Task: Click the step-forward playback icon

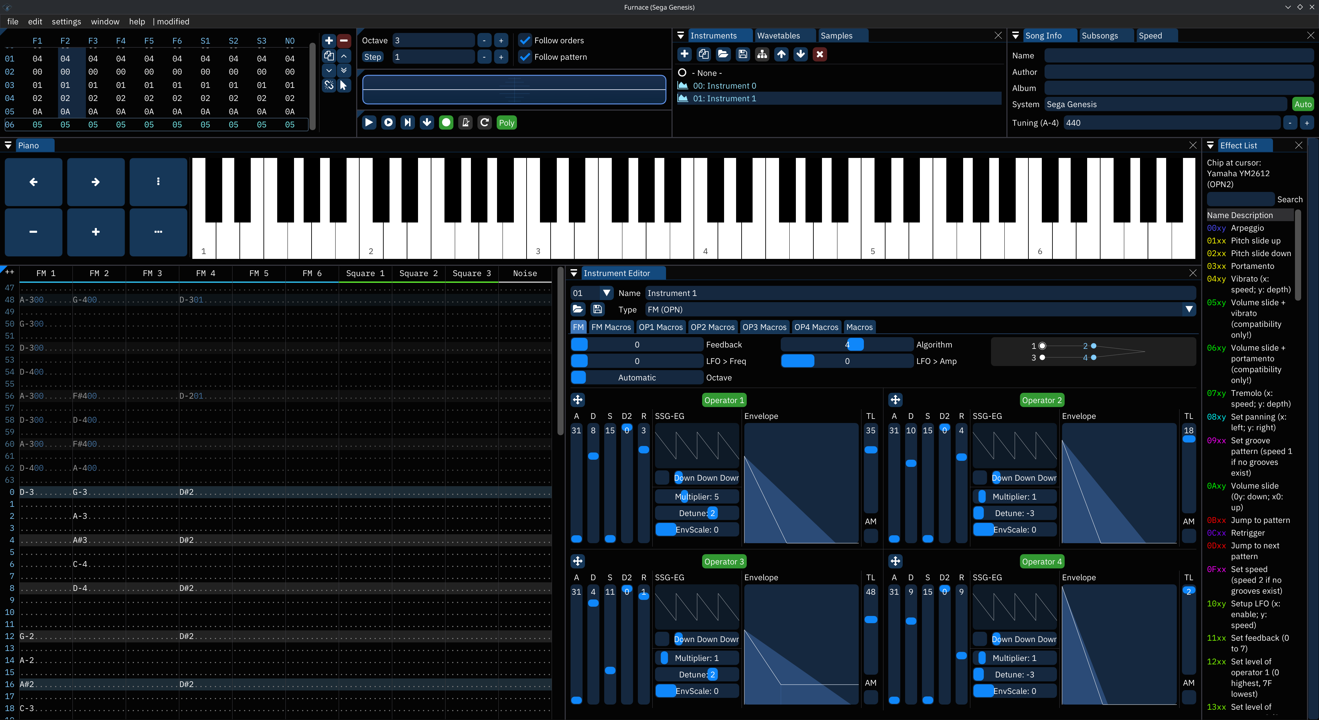Action: point(408,122)
